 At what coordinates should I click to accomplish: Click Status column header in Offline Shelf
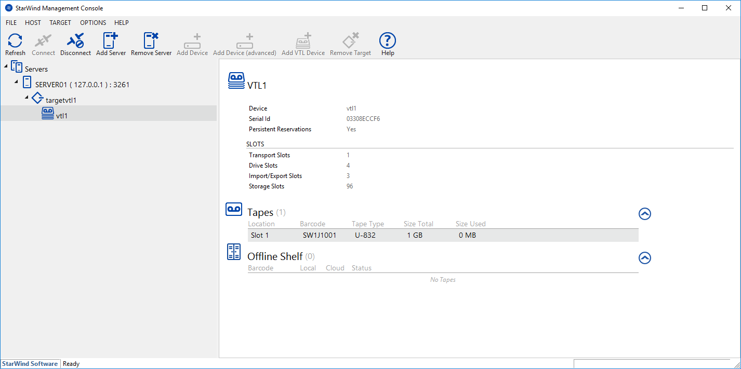tap(362, 268)
